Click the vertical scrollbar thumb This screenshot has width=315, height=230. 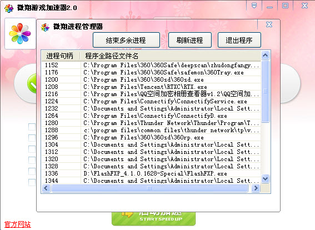[x=265, y=91]
